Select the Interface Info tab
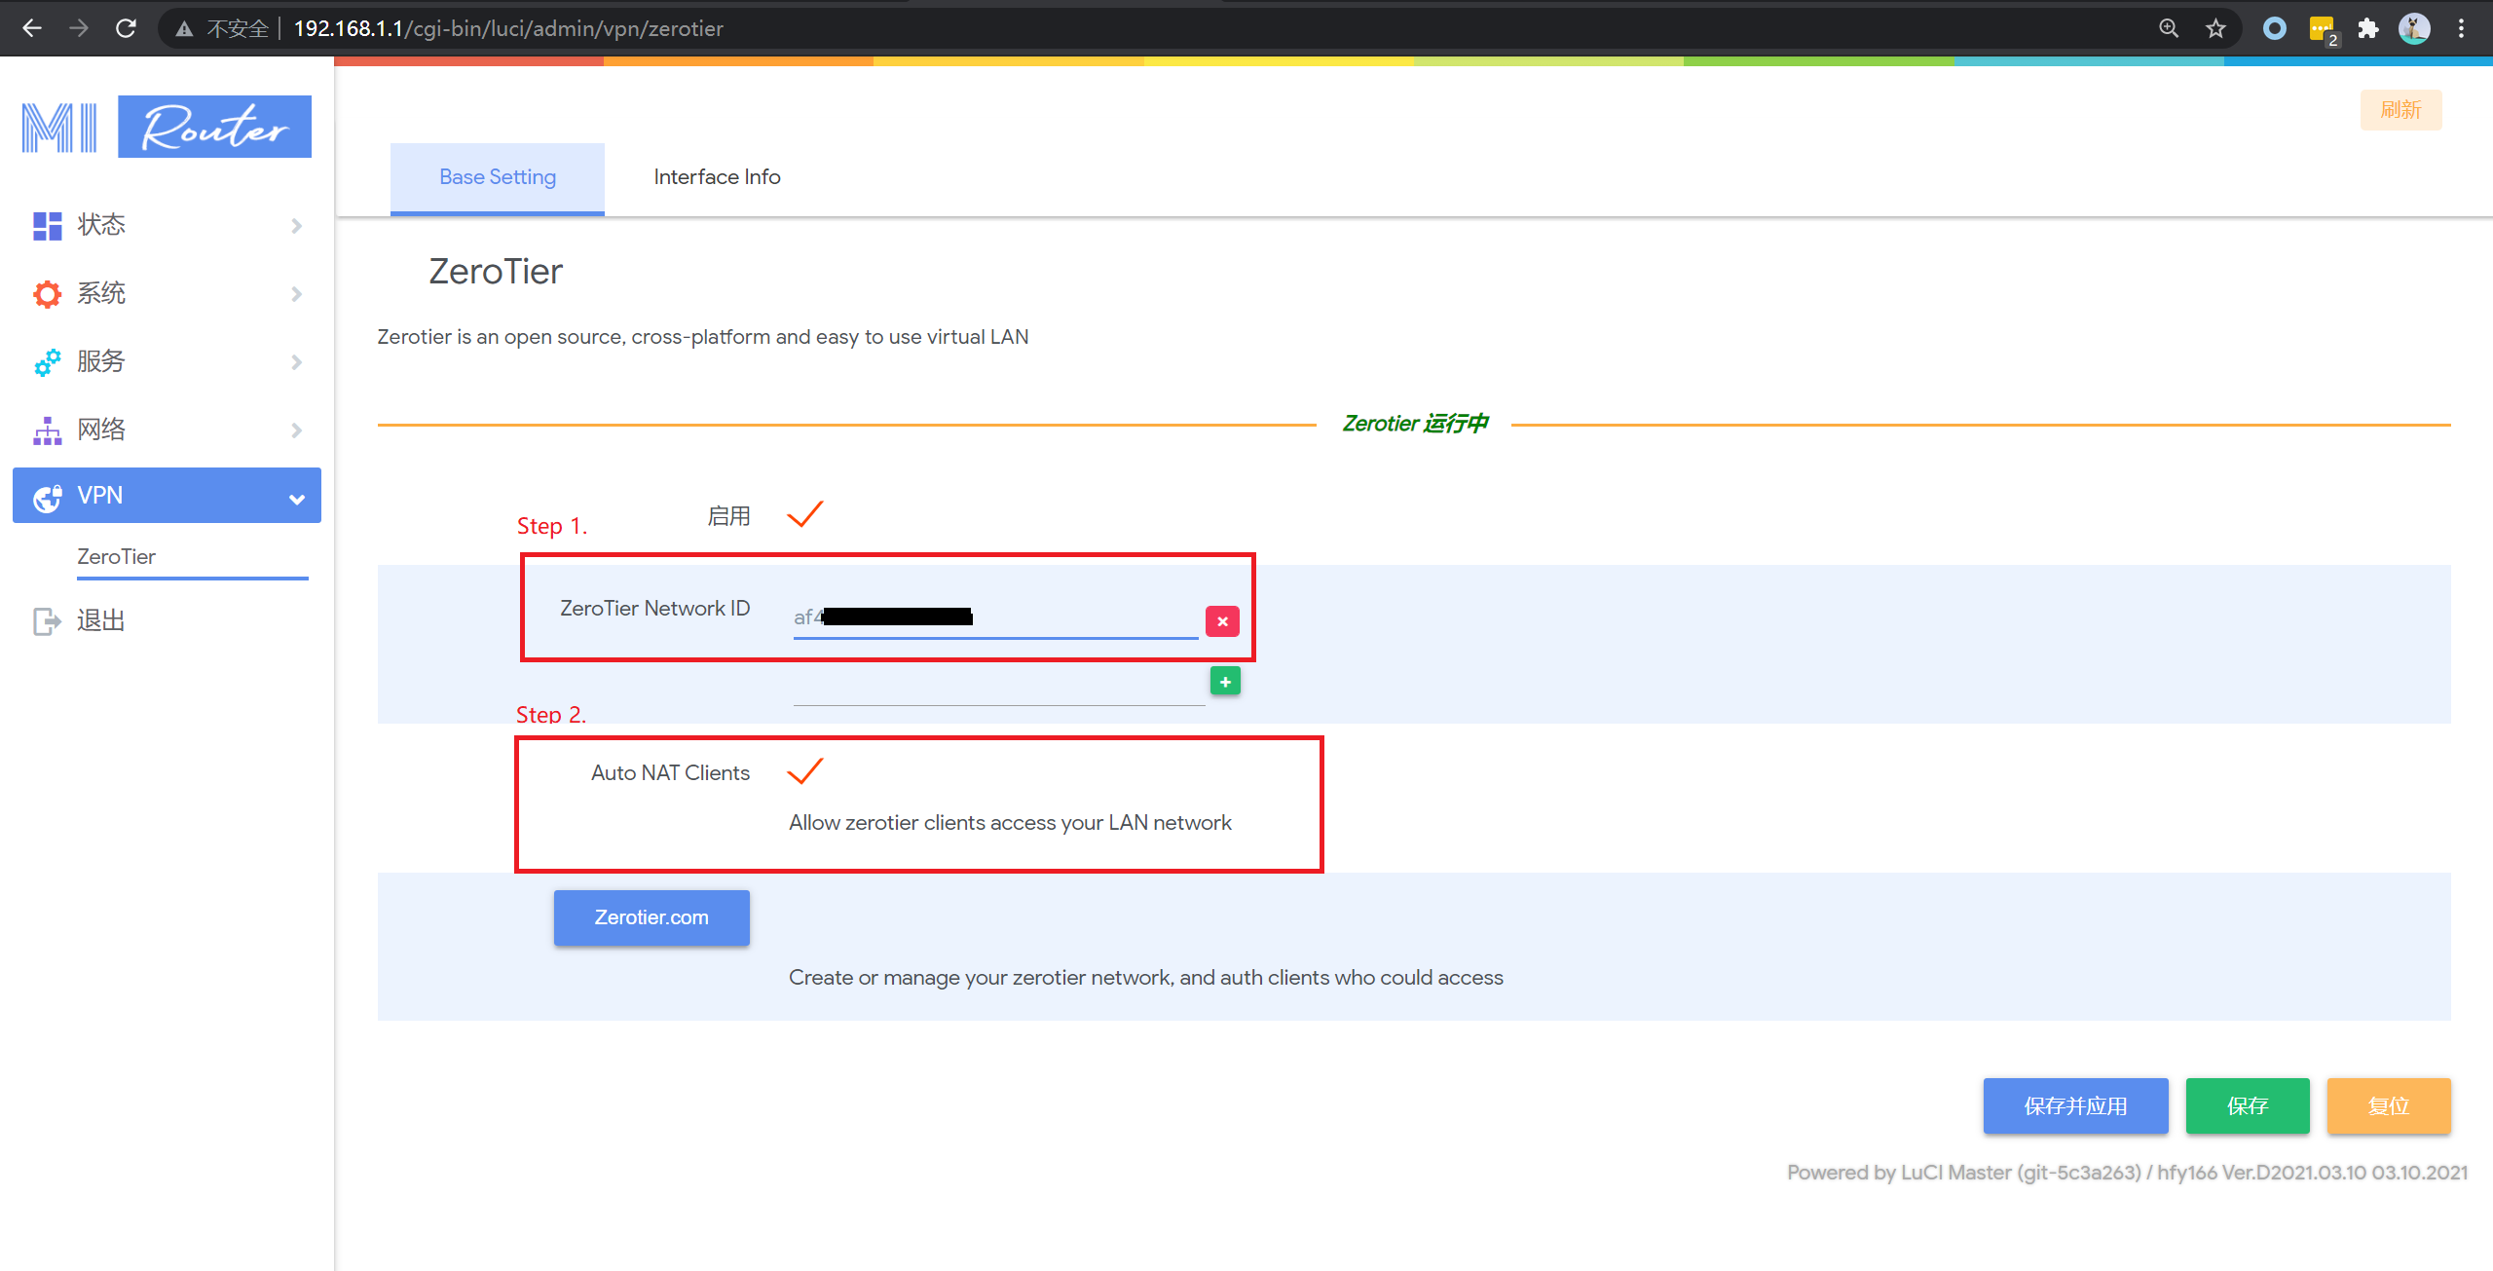This screenshot has width=2493, height=1271. (x=715, y=176)
